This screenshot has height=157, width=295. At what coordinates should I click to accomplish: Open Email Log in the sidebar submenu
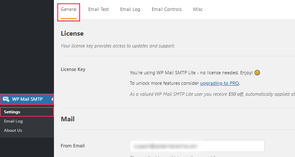pos(13,121)
